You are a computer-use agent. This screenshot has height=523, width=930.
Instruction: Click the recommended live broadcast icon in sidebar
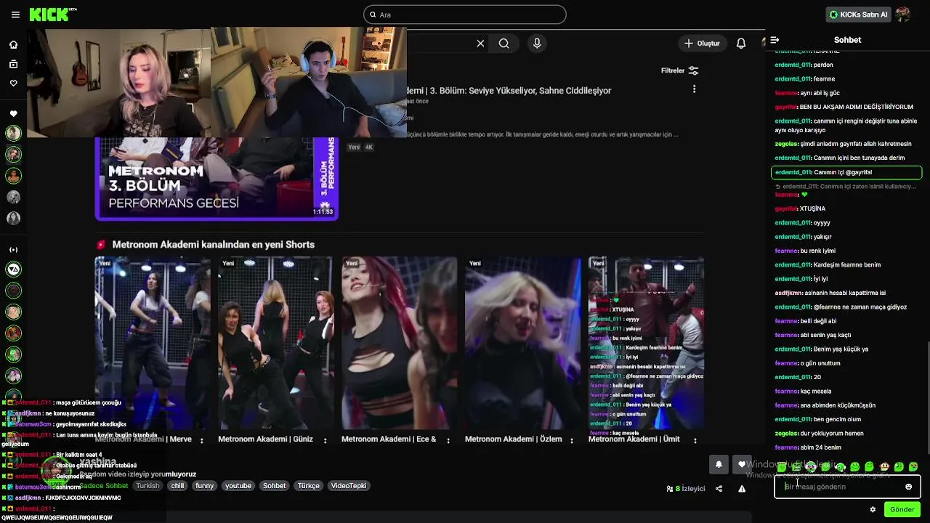pyautogui.click(x=13, y=250)
